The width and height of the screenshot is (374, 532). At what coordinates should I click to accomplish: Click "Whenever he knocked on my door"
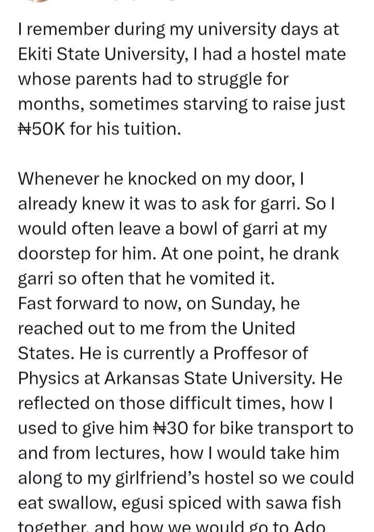pyautogui.click(x=157, y=178)
